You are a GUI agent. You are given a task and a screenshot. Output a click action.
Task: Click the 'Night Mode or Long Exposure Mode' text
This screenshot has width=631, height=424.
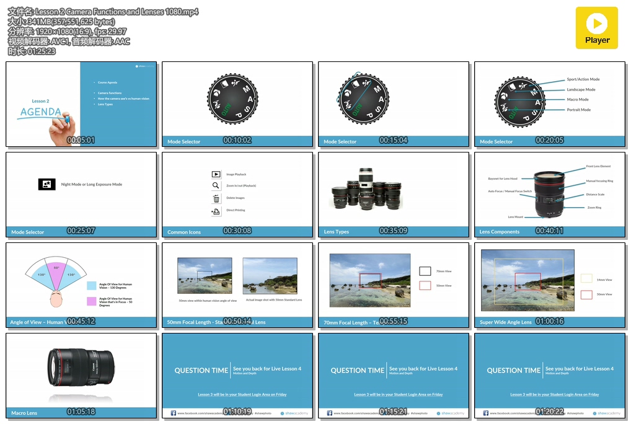tap(92, 184)
